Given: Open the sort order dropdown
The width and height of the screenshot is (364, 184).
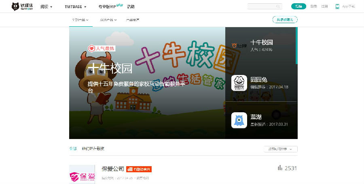Looking at the screenshot, I should pos(280,149).
